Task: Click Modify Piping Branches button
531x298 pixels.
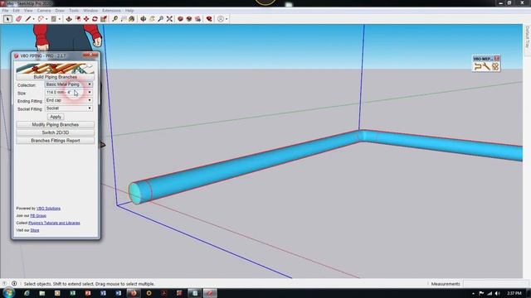Action: point(56,125)
